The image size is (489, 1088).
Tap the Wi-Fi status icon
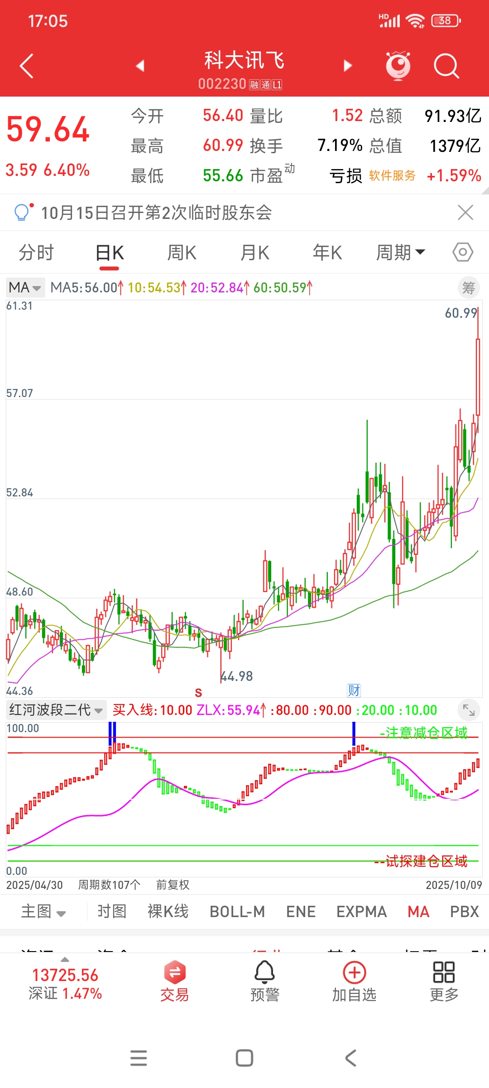point(415,21)
